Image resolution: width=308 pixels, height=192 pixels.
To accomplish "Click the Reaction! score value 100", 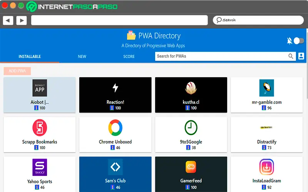I will [x=118, y=108].
